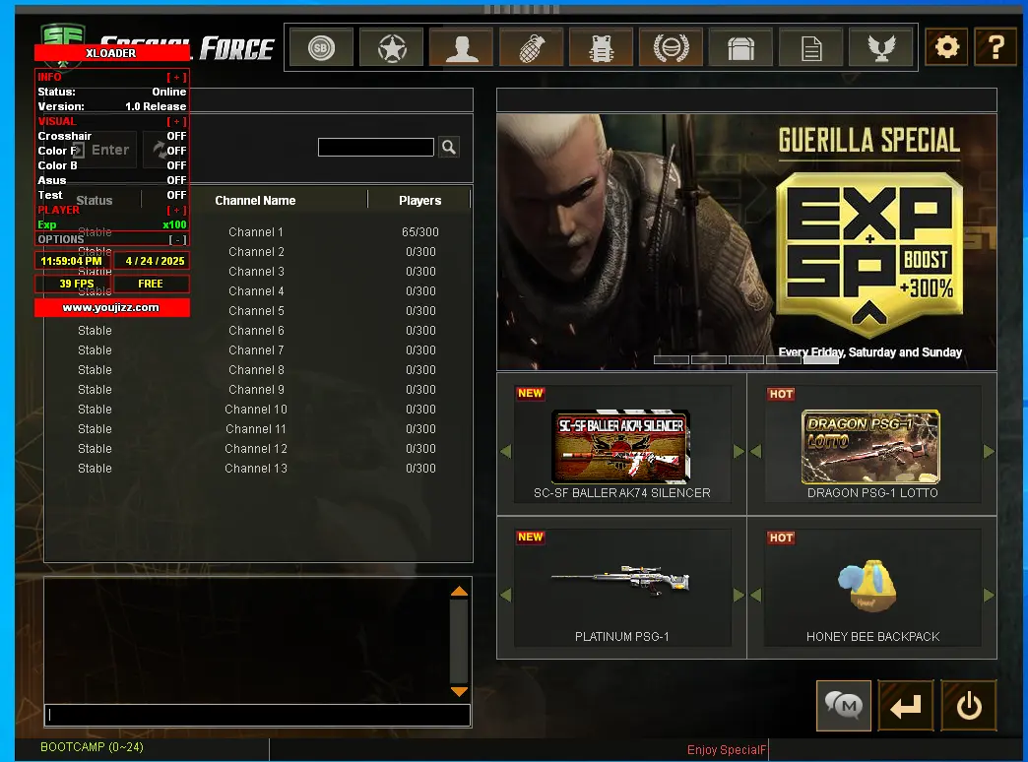Select Channel 10 row

pyautogui.click(x=258, y=410)
